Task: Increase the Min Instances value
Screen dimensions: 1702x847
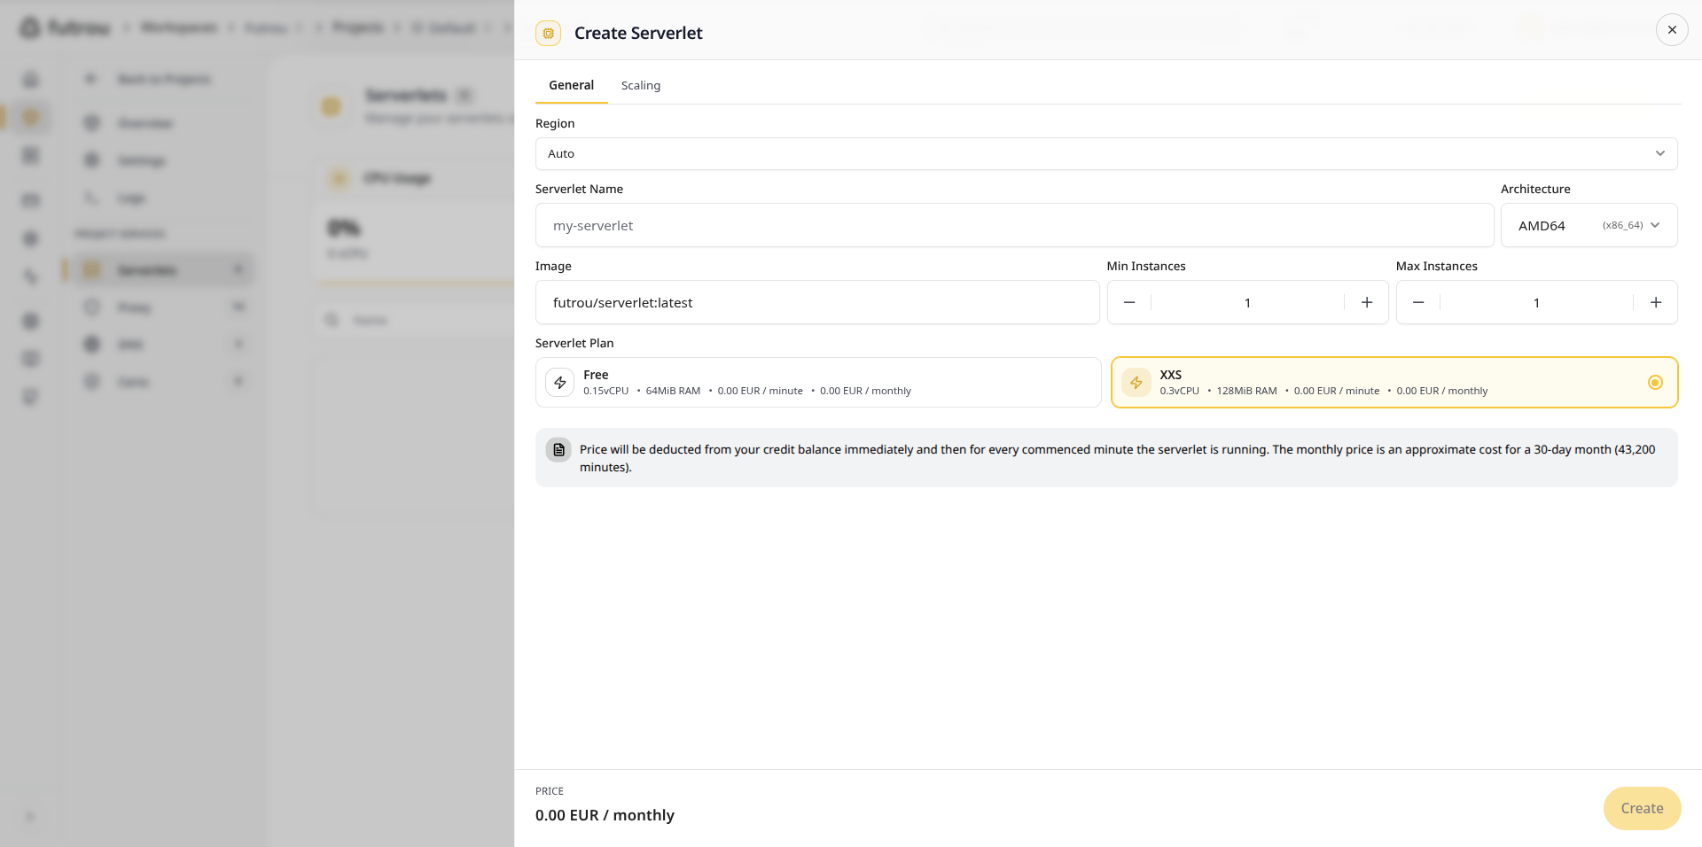Action: [x=1367, y=303]
